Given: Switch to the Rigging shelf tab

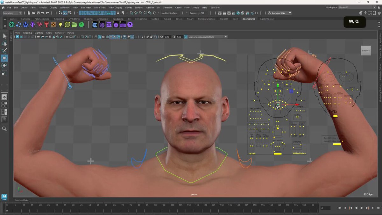Looking at the screenshot, I should pyautogui.click(x=88, y=19).
